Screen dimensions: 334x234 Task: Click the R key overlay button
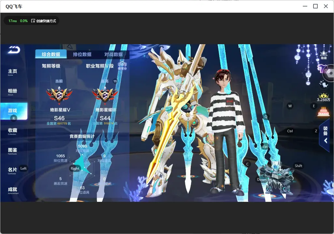coord(14,118)
